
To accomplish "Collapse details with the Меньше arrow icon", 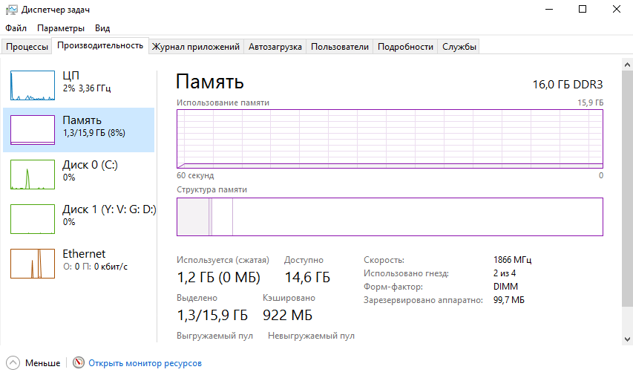I will coord(13,363).
